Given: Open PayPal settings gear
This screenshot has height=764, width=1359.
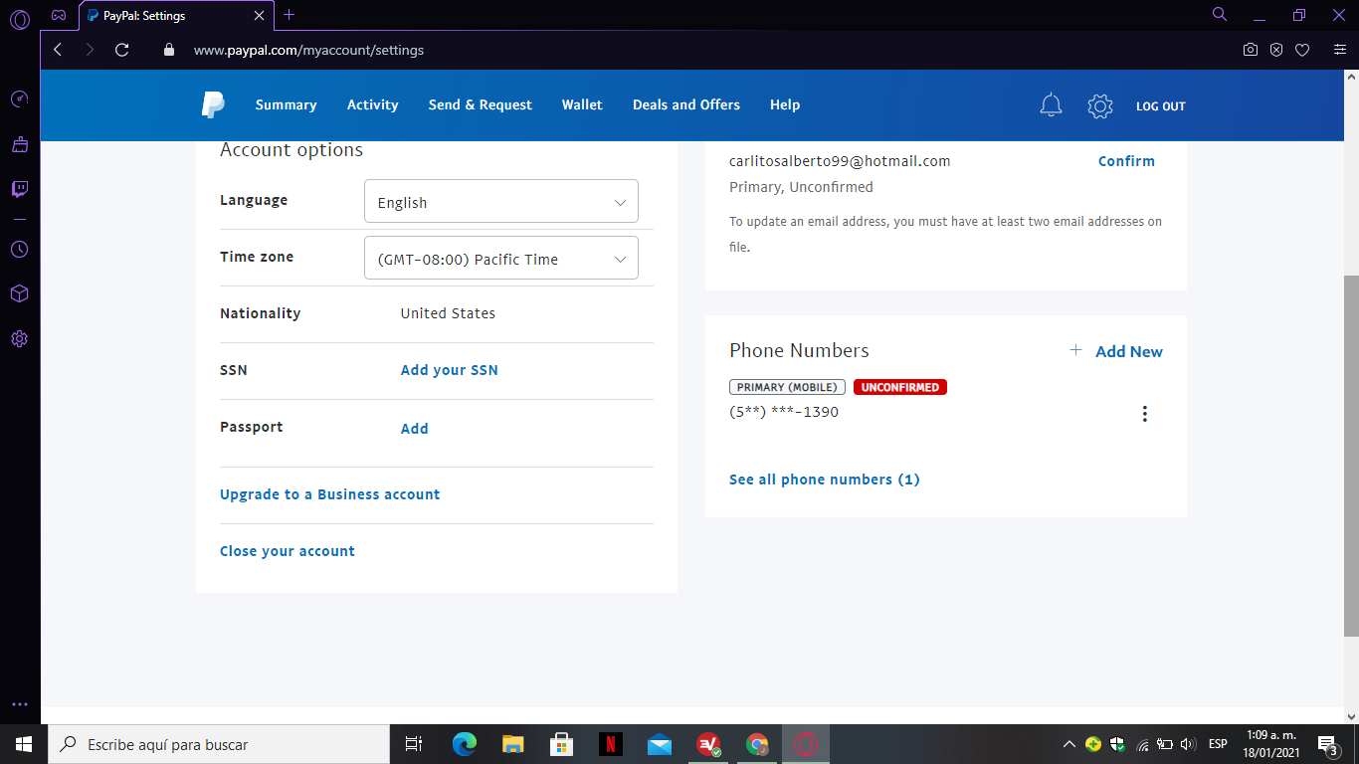Looking at the screenshot, I should click(x=1099, y=105).
